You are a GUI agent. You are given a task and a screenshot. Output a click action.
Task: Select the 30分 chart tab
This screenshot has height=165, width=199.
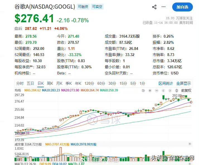tap(112, 83)
